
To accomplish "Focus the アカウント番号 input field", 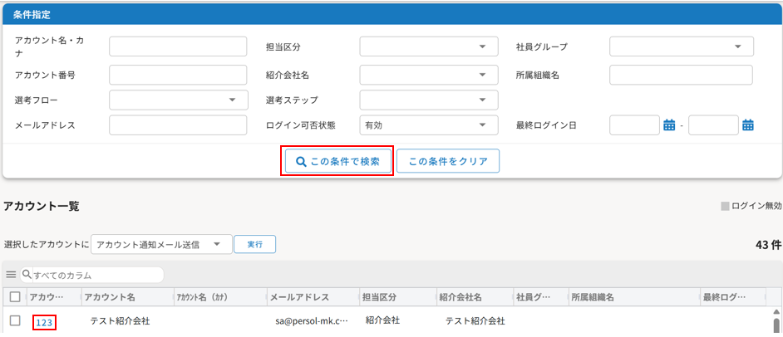I will pos(178,75).
